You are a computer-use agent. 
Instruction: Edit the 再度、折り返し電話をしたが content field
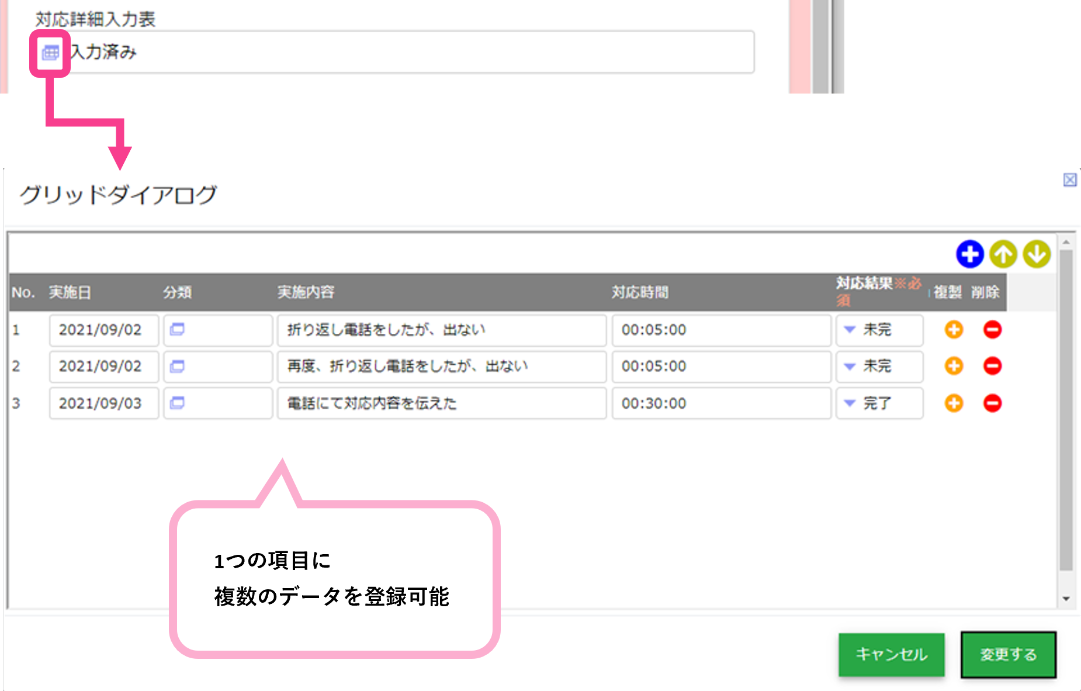[x=442, y=367]
